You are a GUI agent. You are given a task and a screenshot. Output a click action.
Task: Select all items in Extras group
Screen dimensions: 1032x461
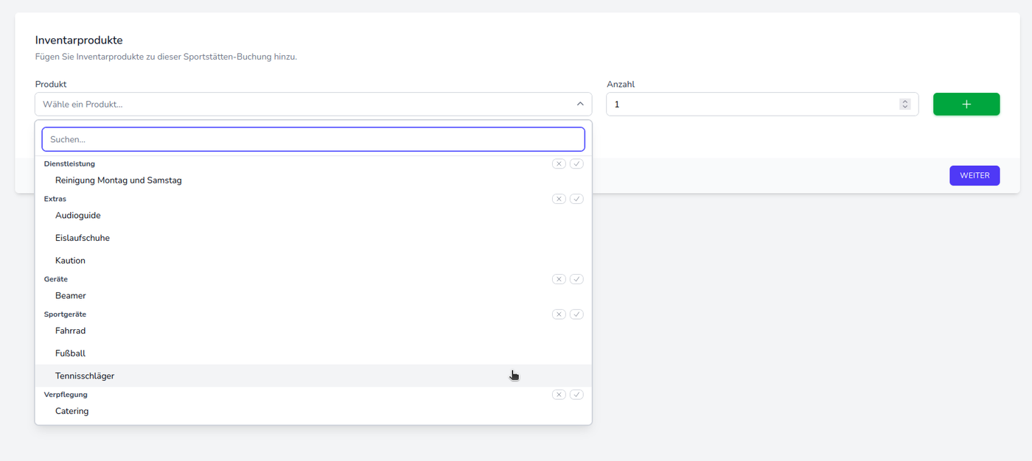coord(576,199)
